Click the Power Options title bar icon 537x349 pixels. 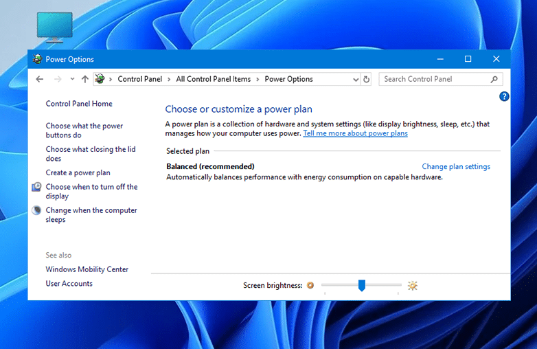[x=37, y=59]
